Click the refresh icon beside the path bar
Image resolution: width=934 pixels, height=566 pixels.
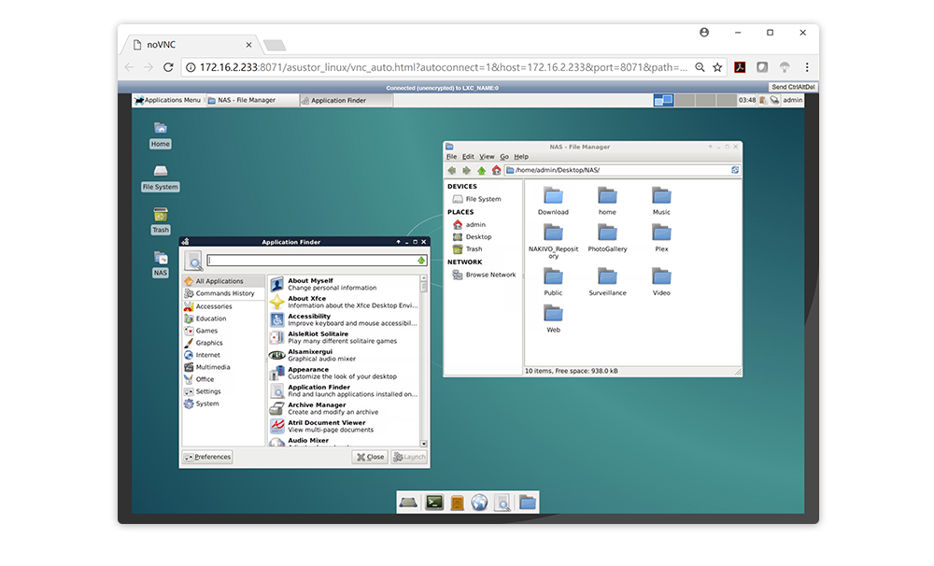pos(735,170)
